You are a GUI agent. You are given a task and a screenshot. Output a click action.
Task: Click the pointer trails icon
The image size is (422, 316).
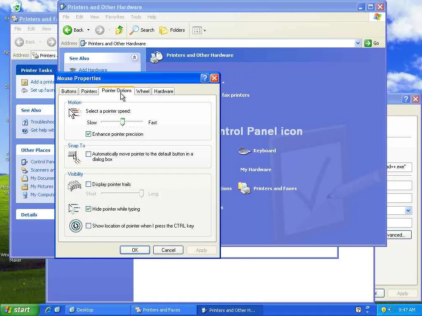pyautogui.click(x=75, y=186)
